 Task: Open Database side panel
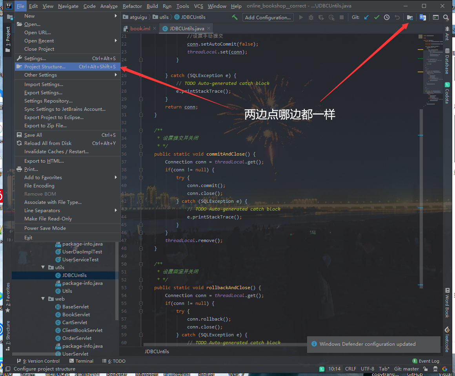[447, 61]
